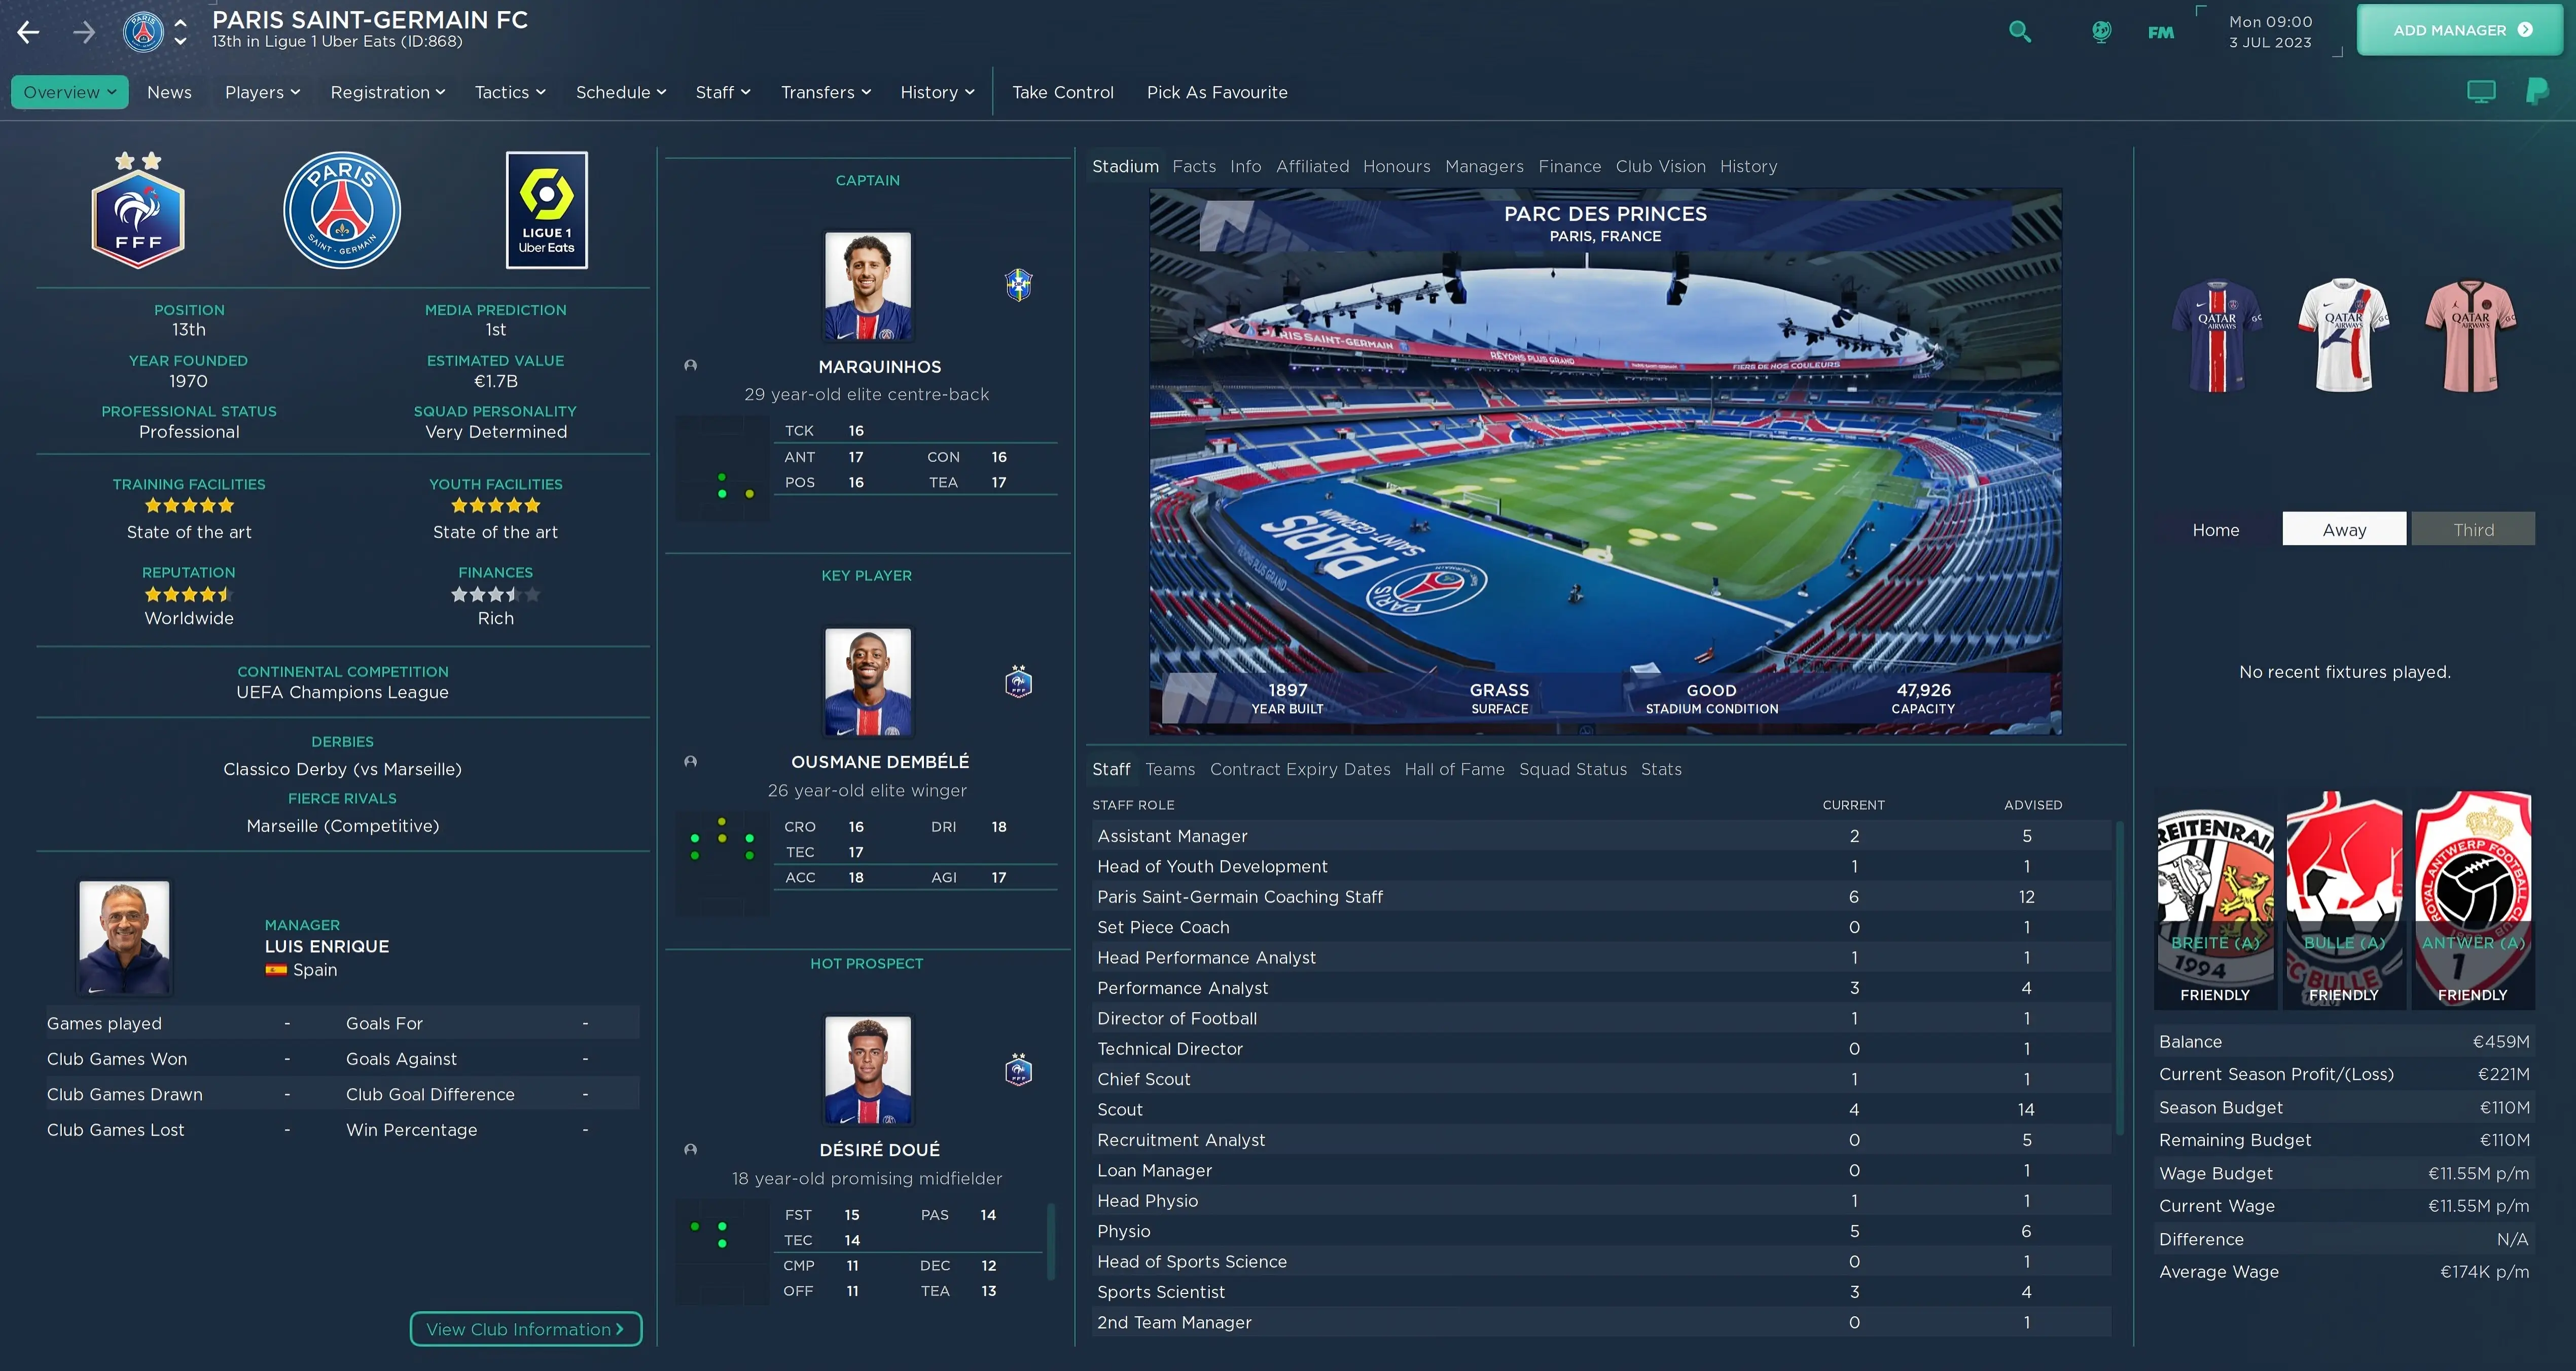Click the up chevron beside club badge

tap(180, 21)
